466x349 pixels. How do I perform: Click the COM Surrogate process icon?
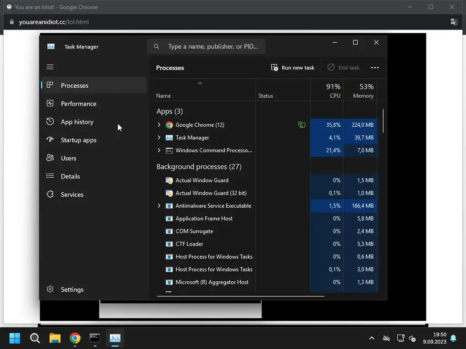[169, 231]
